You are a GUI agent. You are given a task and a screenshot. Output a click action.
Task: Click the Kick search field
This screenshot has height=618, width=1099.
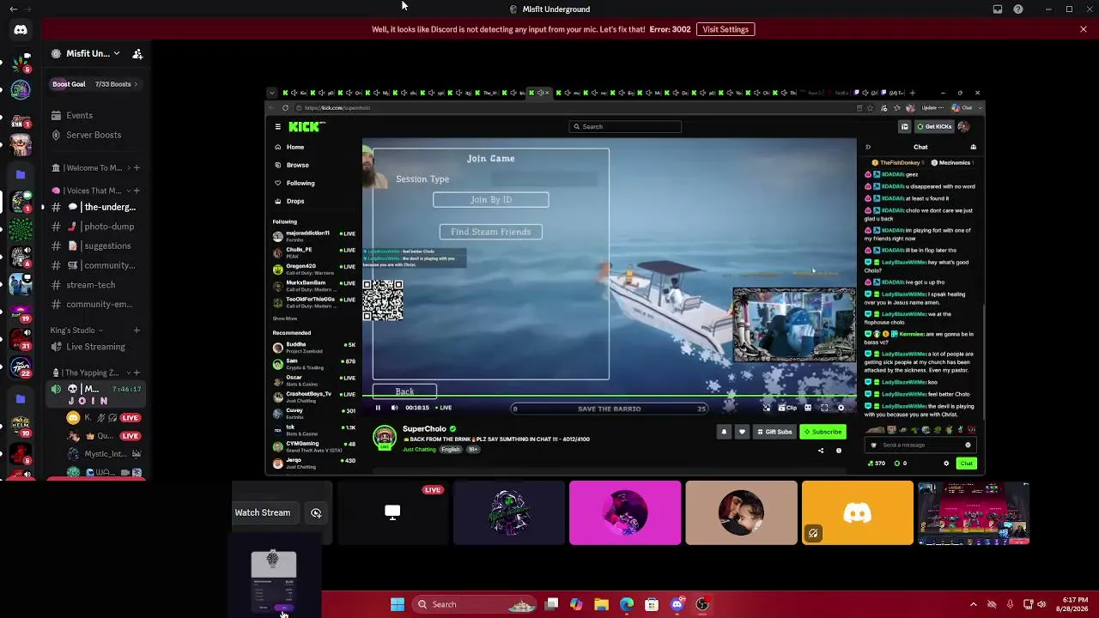[x=626, y=126]
